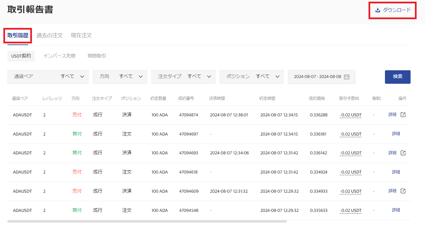Open 詳細 link for trade 47094548
This screenshot has width=425, height=229.
(x=396, y=210)
